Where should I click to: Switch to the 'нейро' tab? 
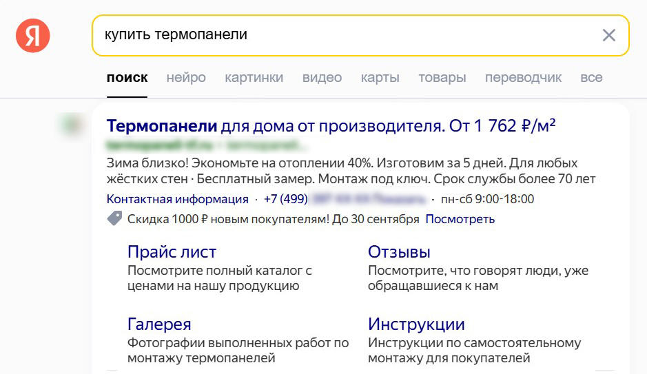(x=186, y=78)
